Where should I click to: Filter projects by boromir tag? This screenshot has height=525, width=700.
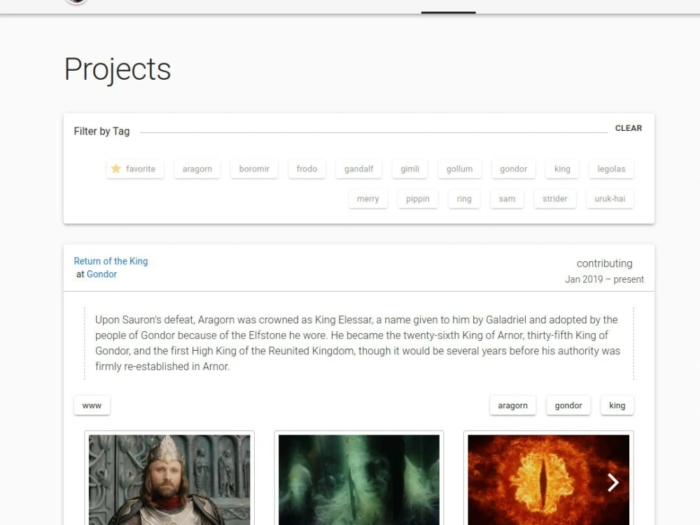pos(254,169)
